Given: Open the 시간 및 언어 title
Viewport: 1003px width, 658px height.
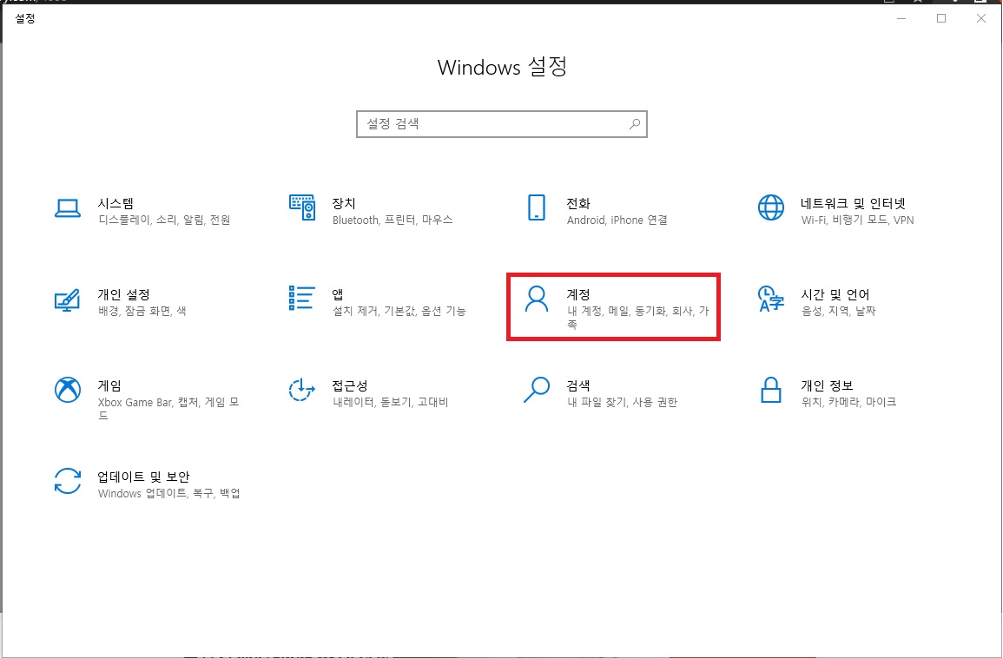Looking at the screenshot, I should 835,295.
